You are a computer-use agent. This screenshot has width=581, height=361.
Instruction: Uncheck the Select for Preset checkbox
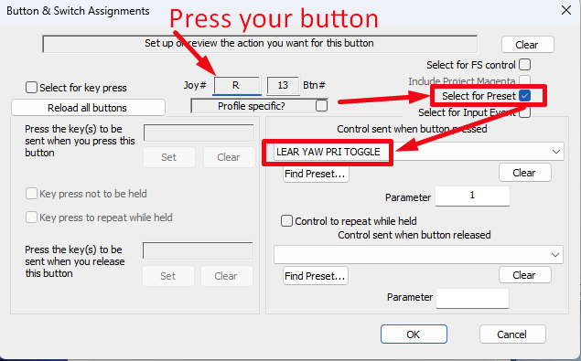524,96
